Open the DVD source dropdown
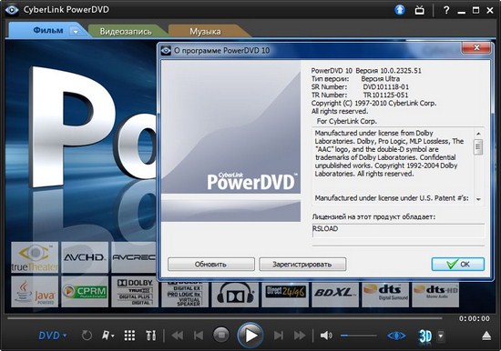Image resolution: width=501 pixels, height=351 pixels. 53,336
